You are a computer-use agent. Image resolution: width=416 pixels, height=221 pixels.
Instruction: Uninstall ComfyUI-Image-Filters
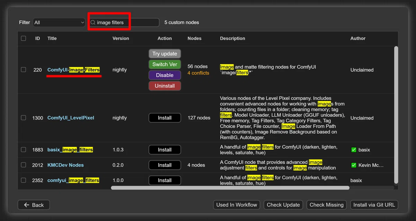(165, 86)
